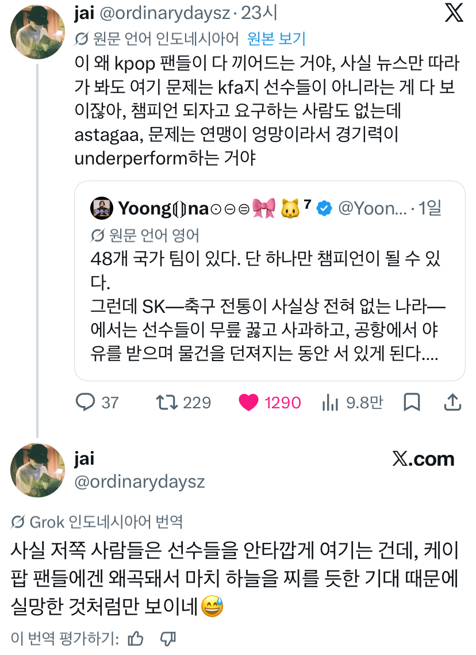Open the reply comment icon with 37 replies

coord(85,402)
